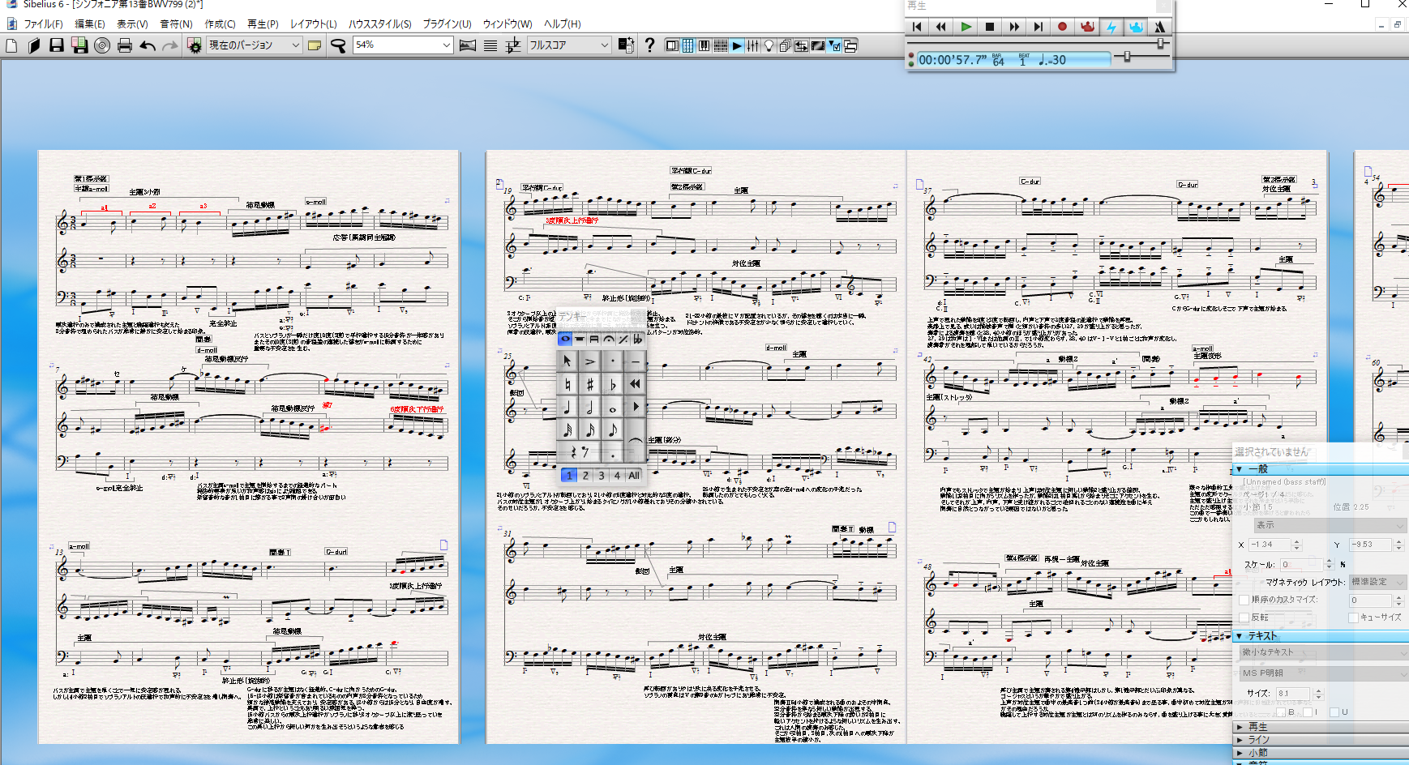Click the red record button
The width and height of the screenshot is (1409, 765).
click(x=1063, y=27)
